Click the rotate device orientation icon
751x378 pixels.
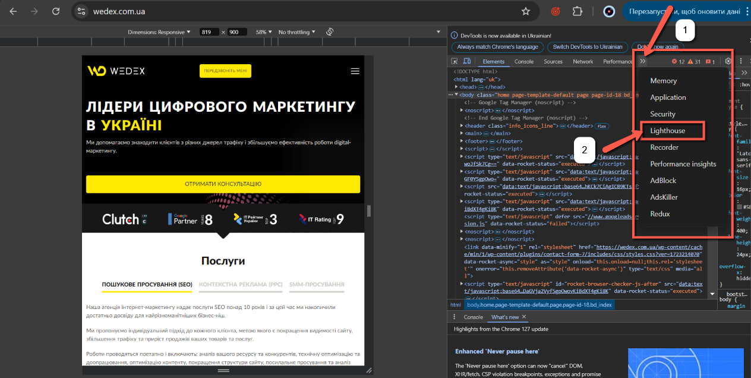tap(330, 31)
